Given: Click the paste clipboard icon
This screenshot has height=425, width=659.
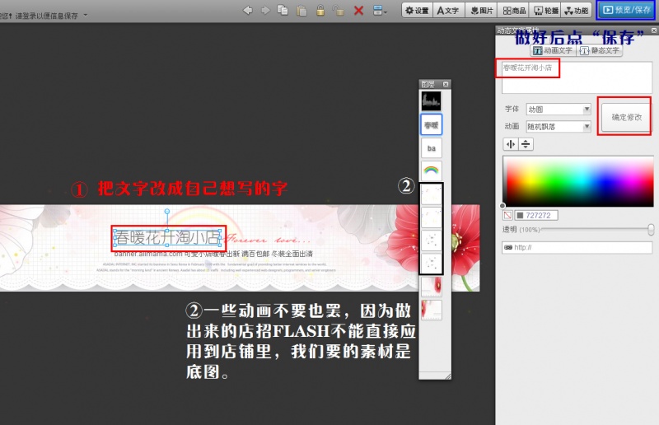Looking at the screenshot, I should [x=301, y=10].
